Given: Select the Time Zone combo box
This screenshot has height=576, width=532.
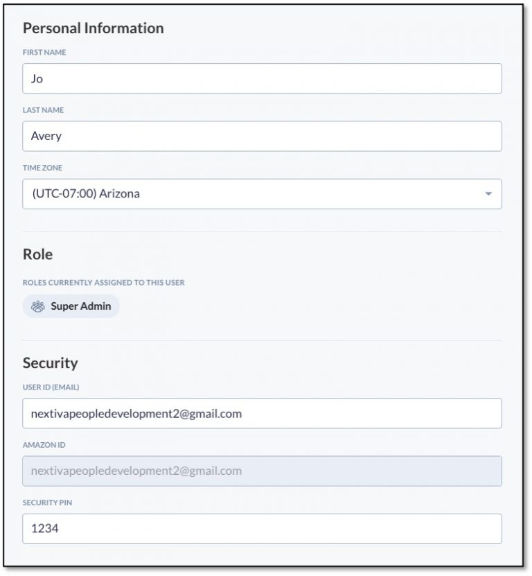Looking at the screenshot, I should (263, 194).
